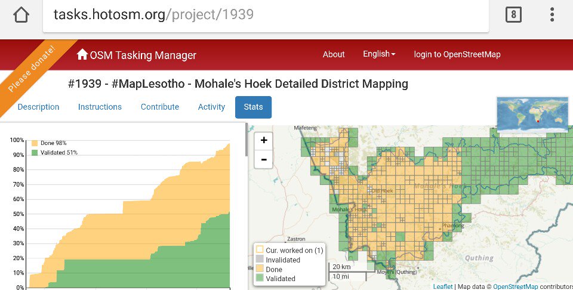The width and height of the screenshot is (573, 290).
Task: Click the Phamong label on the map
Action: click(x=453, y=226)
